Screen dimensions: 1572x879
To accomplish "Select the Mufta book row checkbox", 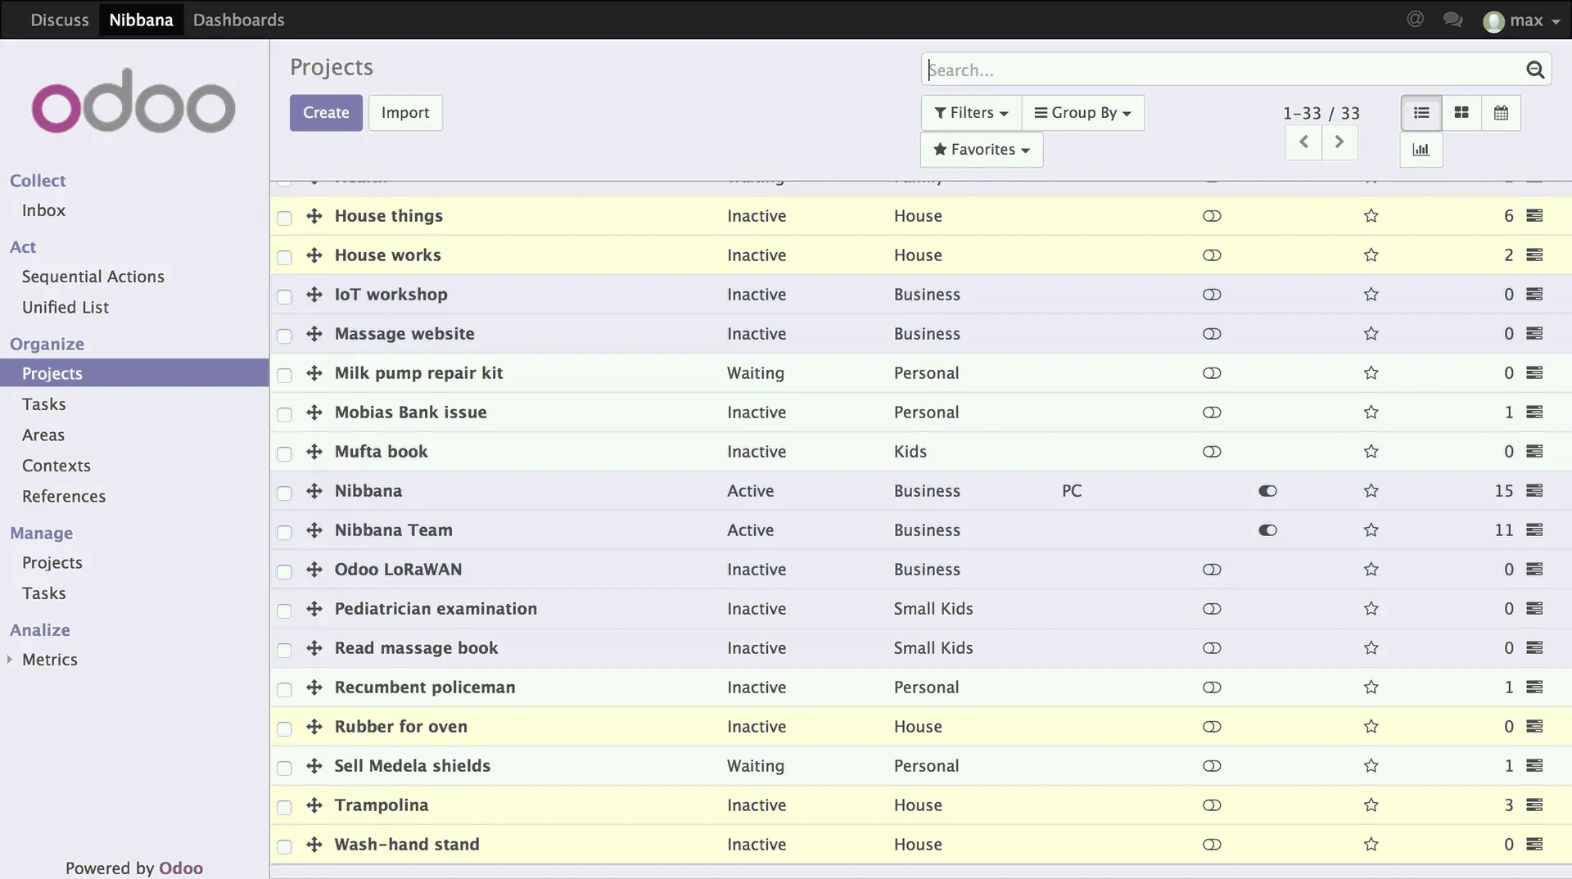I will click(x=284, y=453).
